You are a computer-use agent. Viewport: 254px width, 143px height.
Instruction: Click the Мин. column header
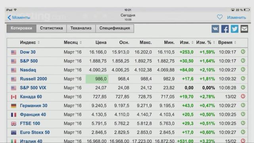tap(169, 43)
